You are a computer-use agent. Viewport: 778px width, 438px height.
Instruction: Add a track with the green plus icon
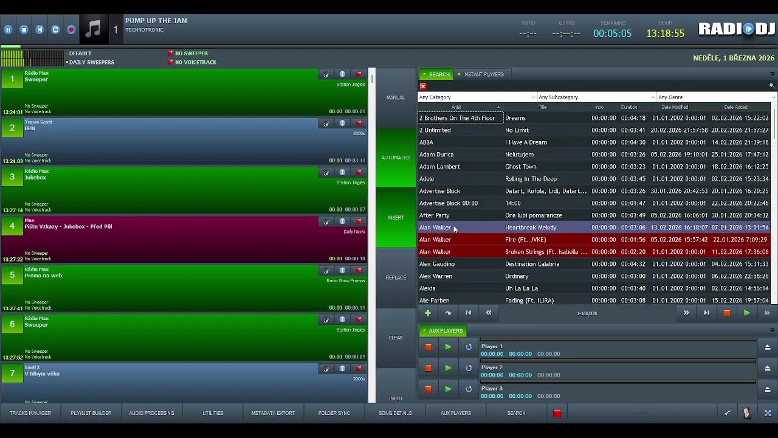pos(427,313)
